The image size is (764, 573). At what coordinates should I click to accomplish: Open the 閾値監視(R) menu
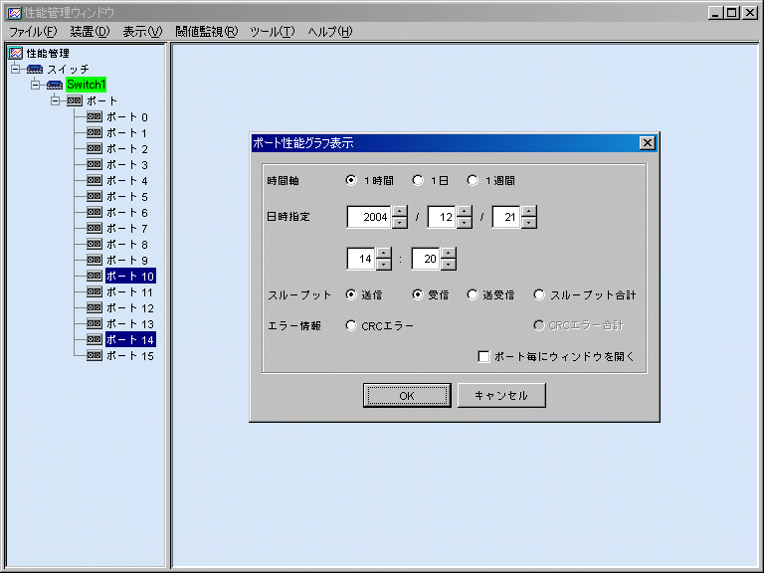point(206,32)
